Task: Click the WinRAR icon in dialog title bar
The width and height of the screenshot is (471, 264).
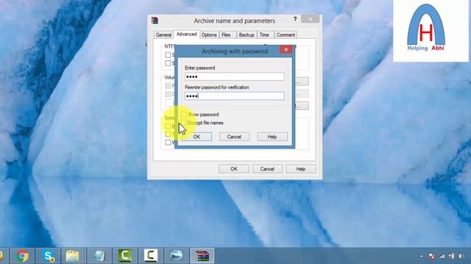Action: (155, 21)
